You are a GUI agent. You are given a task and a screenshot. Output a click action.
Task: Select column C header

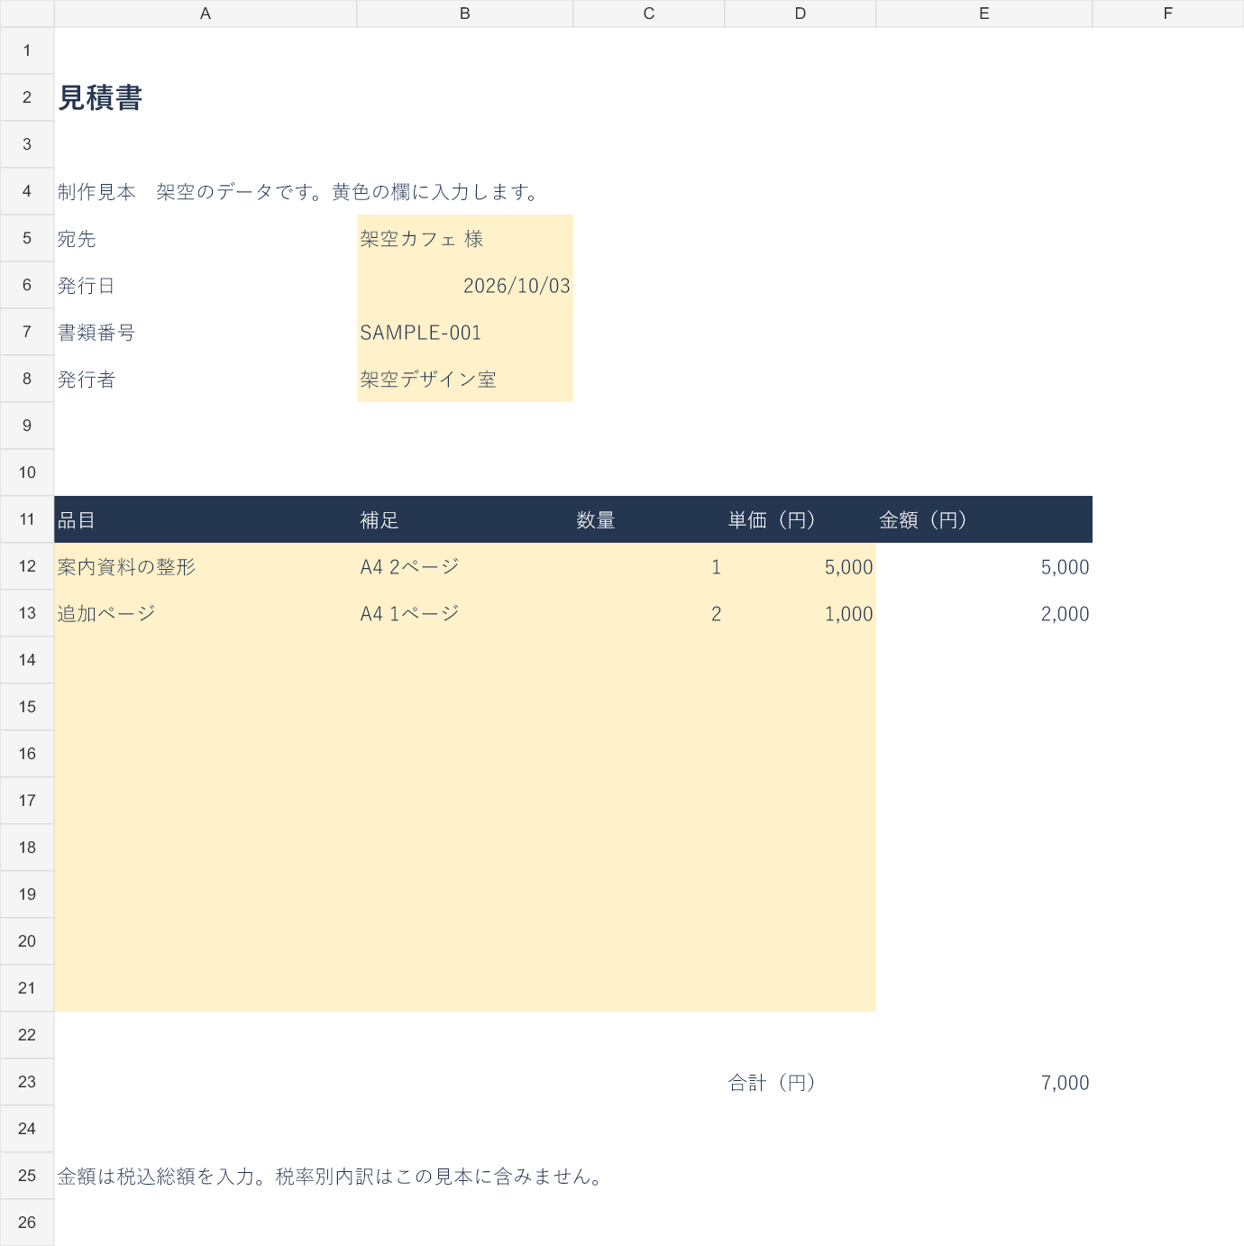pyautogui.click(x=649, y=14)
